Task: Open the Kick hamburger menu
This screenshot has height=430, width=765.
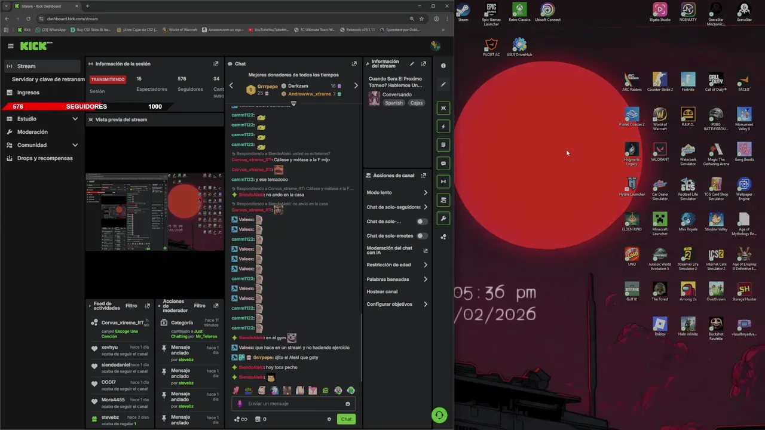Action: (x=10, y=46)
